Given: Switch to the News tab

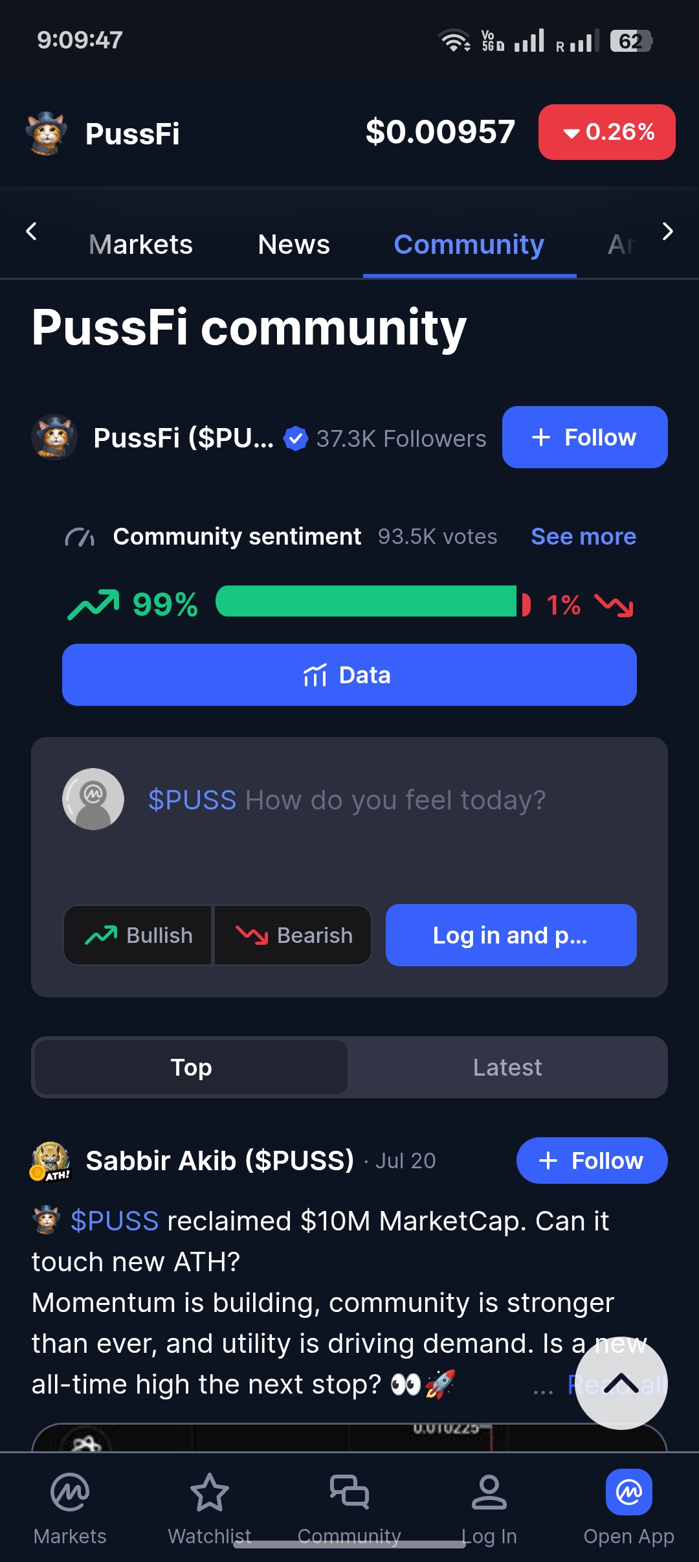Looking at the screenshot, I should coord(294,245).
